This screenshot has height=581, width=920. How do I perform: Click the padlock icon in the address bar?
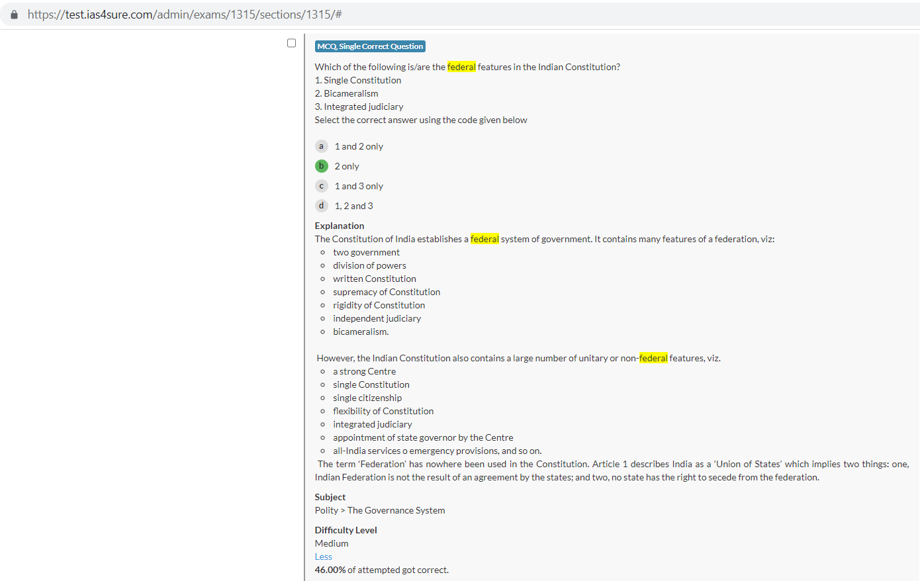coord(14,15)
